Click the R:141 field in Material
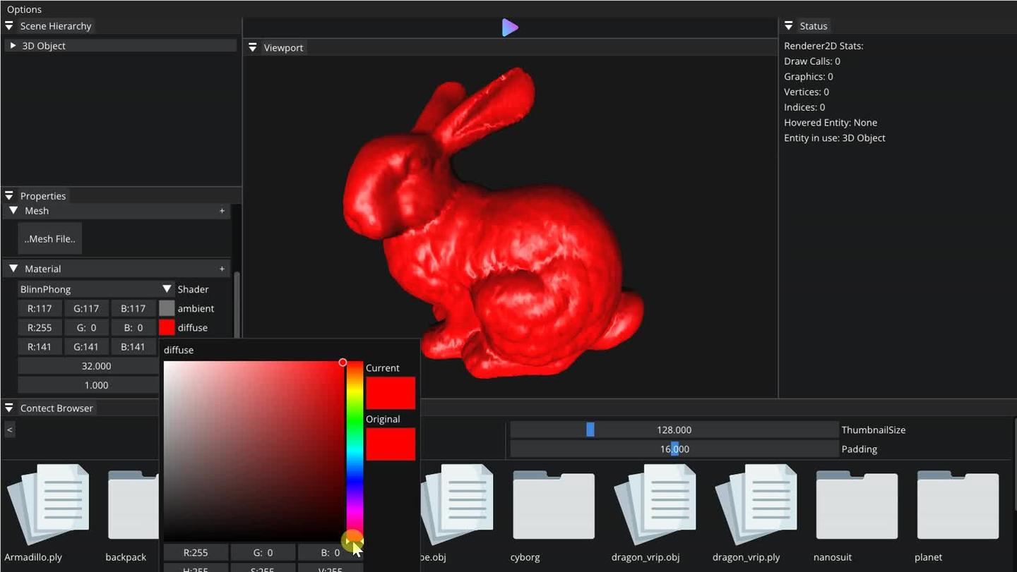Image resolution: width=1017 pixels, height=572 pixels. coord(40,346)
